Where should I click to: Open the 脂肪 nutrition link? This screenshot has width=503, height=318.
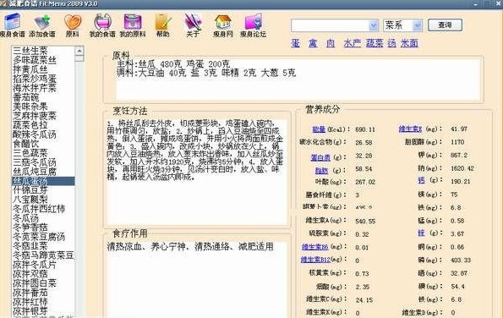321,170
